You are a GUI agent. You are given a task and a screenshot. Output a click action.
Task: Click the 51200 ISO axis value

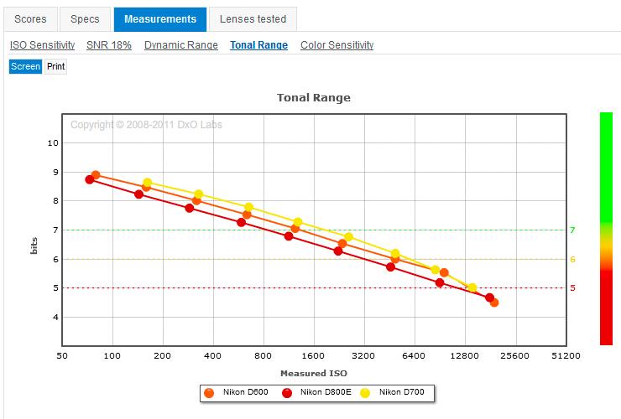click(x=566, y=355)
